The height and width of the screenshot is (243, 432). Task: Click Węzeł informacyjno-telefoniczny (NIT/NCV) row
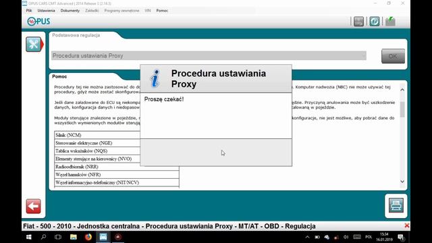(117, 183)
